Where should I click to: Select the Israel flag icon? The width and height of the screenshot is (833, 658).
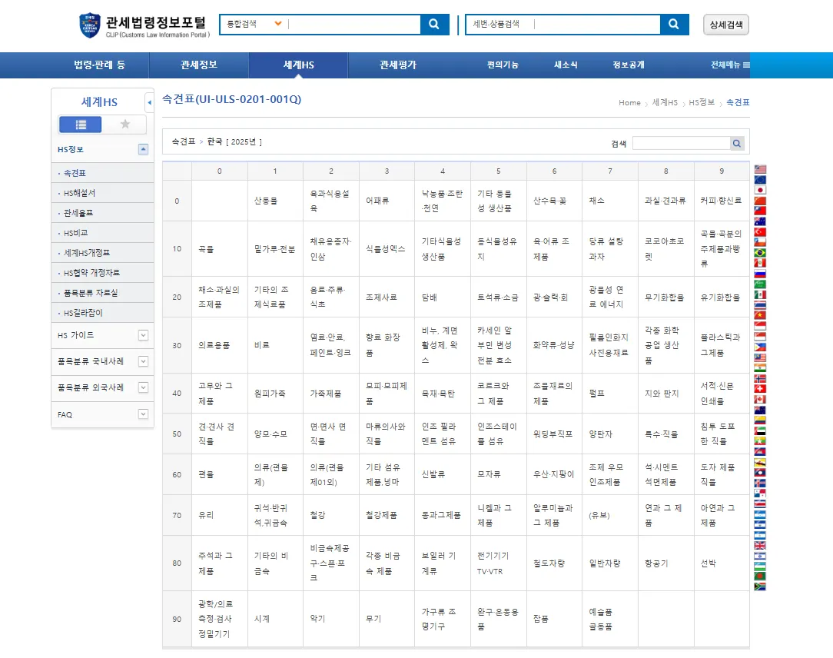click(x=760, y=556)
